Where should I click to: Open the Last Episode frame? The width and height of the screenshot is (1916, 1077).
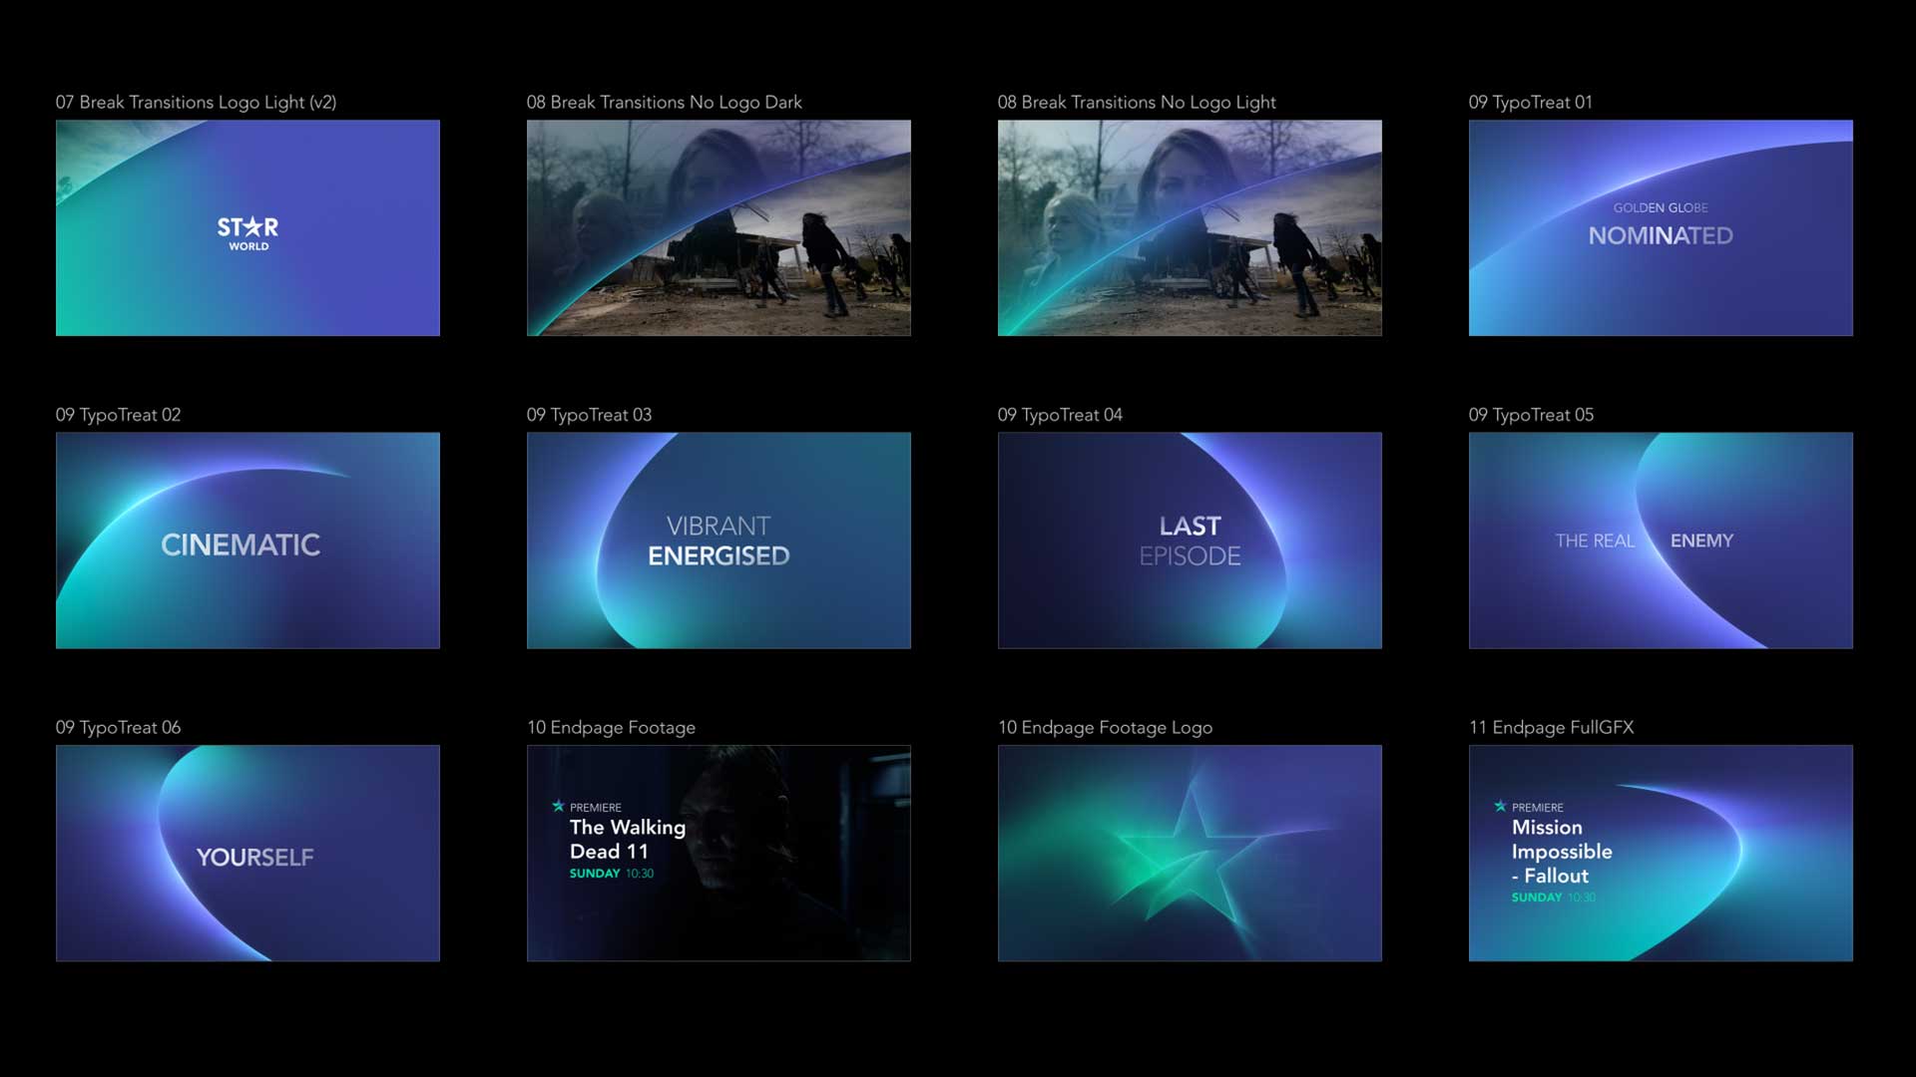[x=1190, y=540]
